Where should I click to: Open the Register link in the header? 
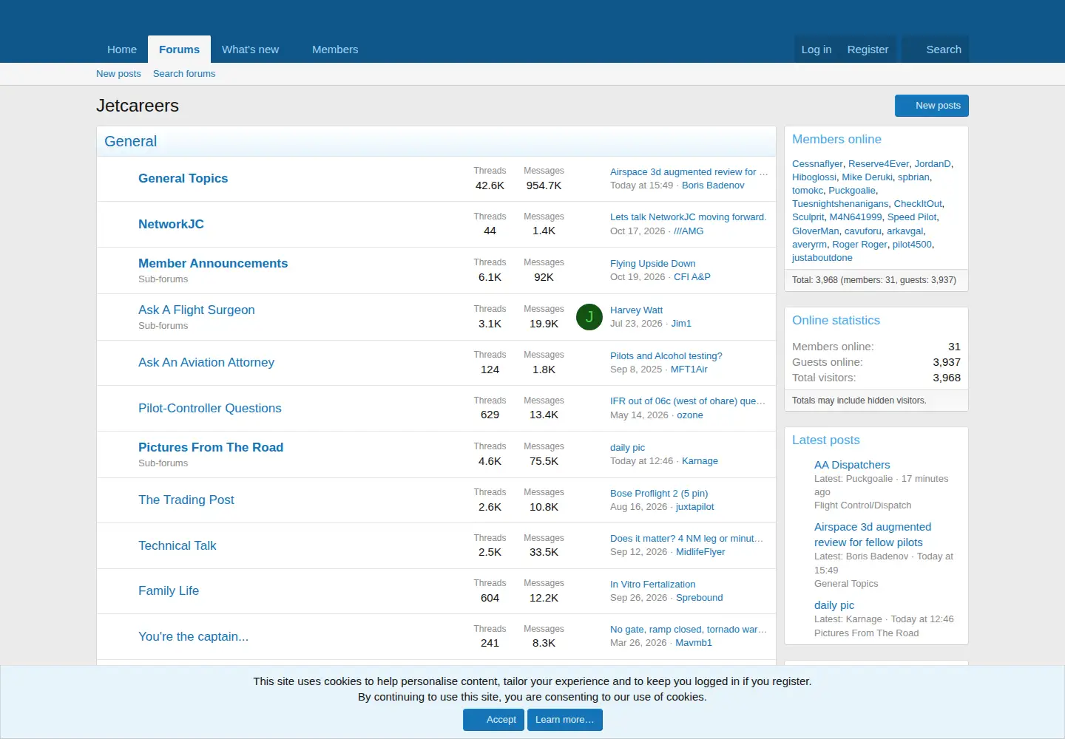point(868,50)
